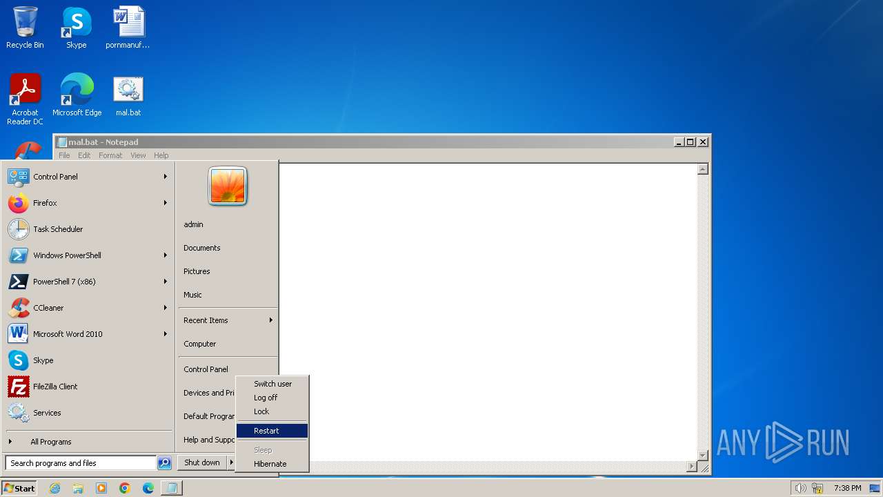883x497 pixels.
Task: Open Documents from Start menu
Action: point(201,248)
